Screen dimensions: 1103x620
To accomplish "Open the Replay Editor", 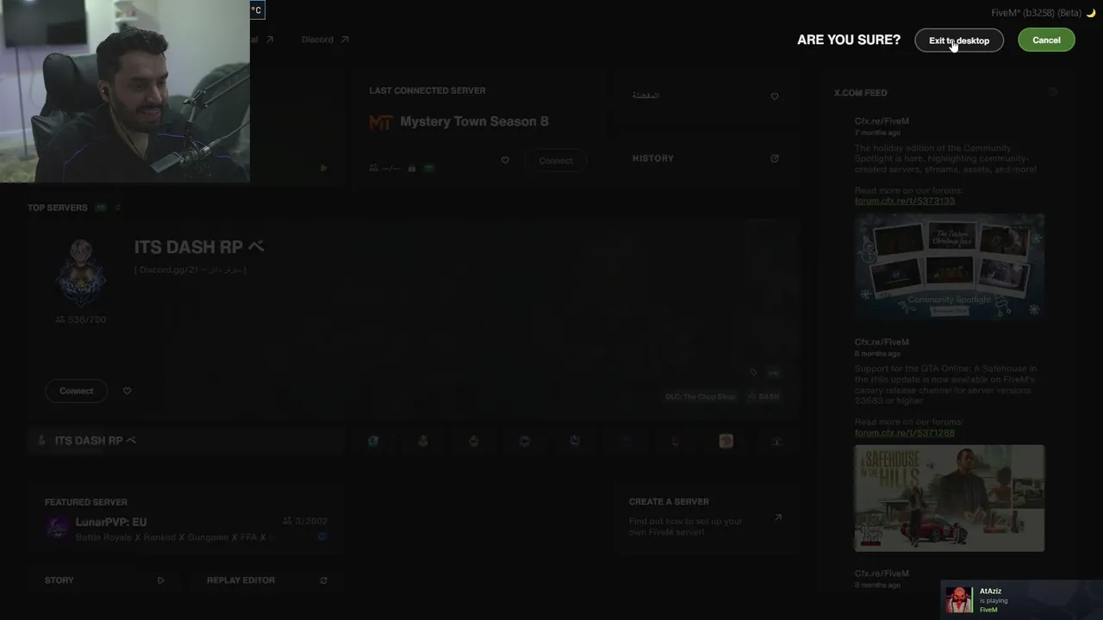I will pyautogui.click(x=240, y=580).
